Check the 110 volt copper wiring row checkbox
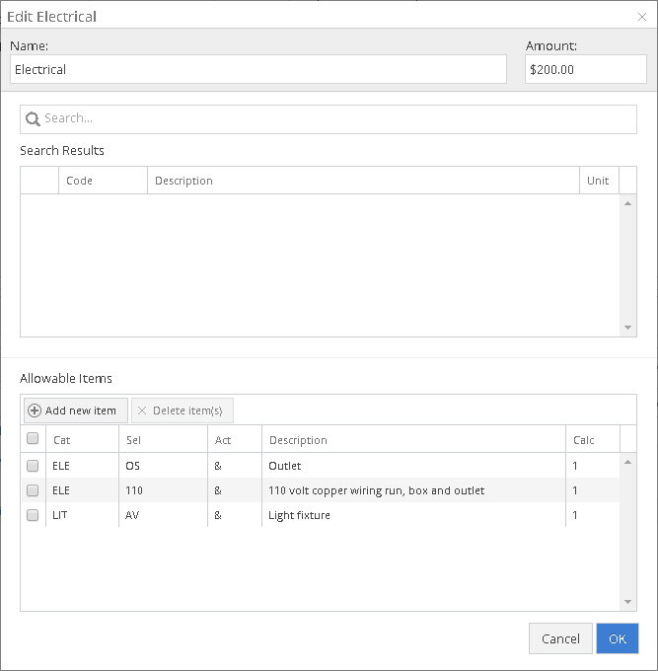This screenshot has height=671, width=658. point(33,490)
